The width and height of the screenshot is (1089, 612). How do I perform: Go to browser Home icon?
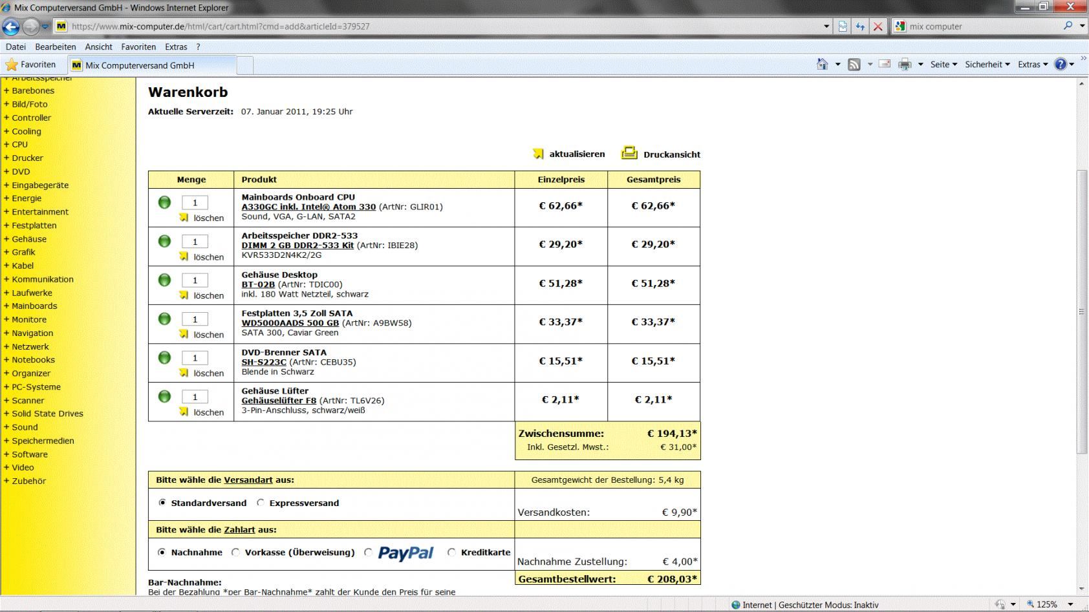pyautogui.click(x=822, y=64)
